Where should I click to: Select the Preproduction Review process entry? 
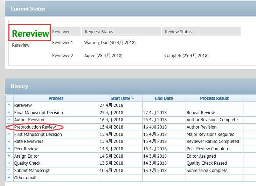[35, 127]
